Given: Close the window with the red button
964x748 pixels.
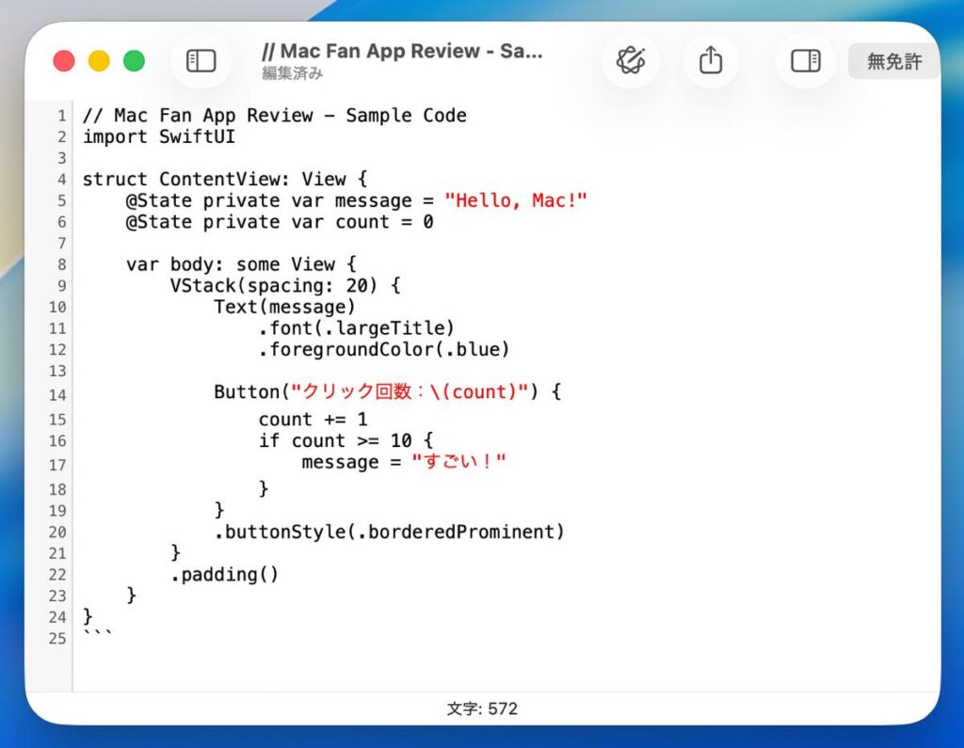Looking at the screenshot, I should click(64, 61).
